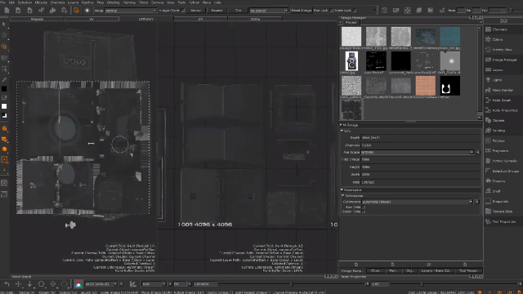Screen dimensions: 523x294
Task: Open the Selection Groups palette
Action: [502, 171]
